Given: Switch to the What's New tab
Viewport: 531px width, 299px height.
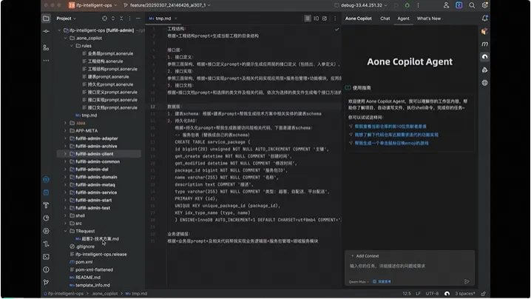Looking at the screenshot, I should click(x=429, y=19).
